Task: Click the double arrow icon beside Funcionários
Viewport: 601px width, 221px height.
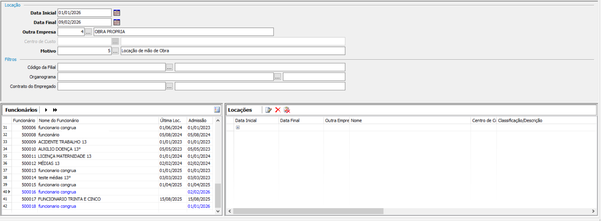Action: coord(55,110)
